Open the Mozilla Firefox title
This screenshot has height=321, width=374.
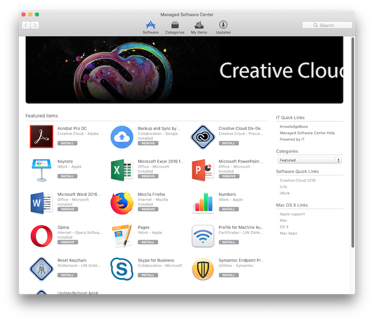[x=151, y=194]
